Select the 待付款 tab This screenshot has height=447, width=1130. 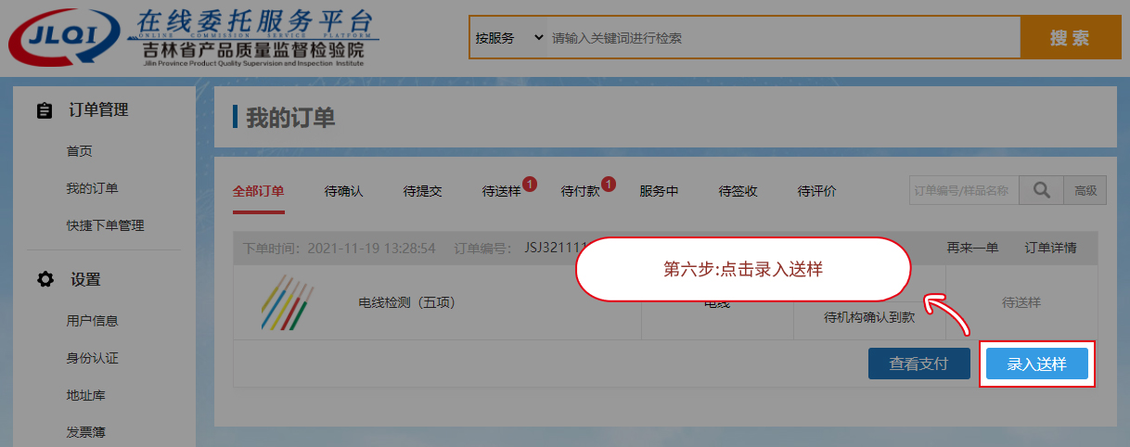(581, 191)
